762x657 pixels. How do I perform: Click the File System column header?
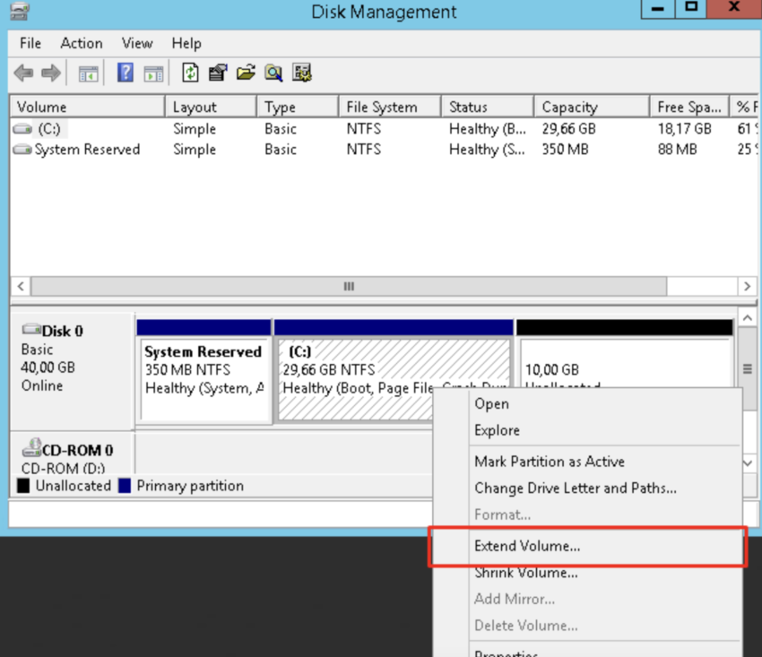[382, 107]
